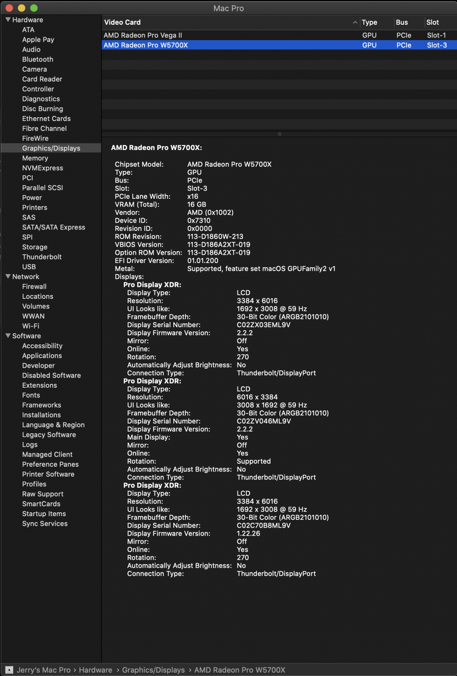Screen dimensions: 457x676
Task: Select Wi-Fi under Network
Action: tap(31, 326)
